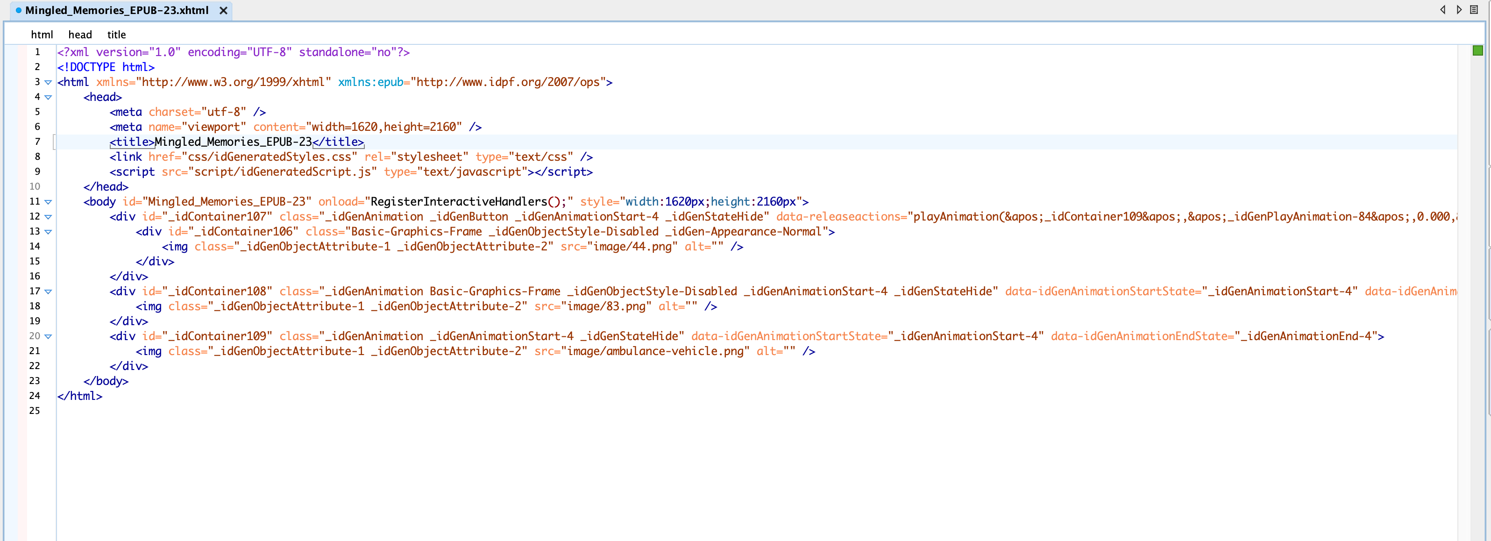This screenshot has height=541, width=1491.
Task: Click the css/idGeneratedStyles.css href value
Action: click(x=269, y=157)
